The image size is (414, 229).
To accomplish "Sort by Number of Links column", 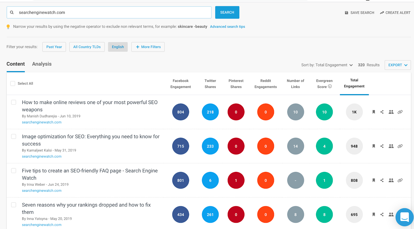I will (295, 84).
